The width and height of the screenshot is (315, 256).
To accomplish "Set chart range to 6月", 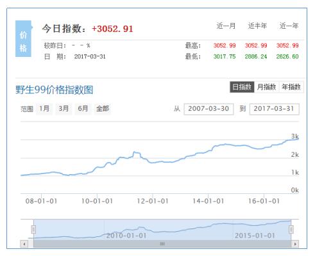I will (83, 109).
